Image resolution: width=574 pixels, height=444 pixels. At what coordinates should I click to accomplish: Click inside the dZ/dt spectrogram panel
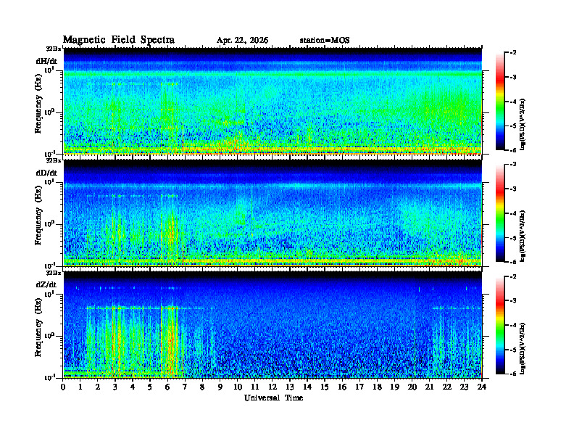273,325
